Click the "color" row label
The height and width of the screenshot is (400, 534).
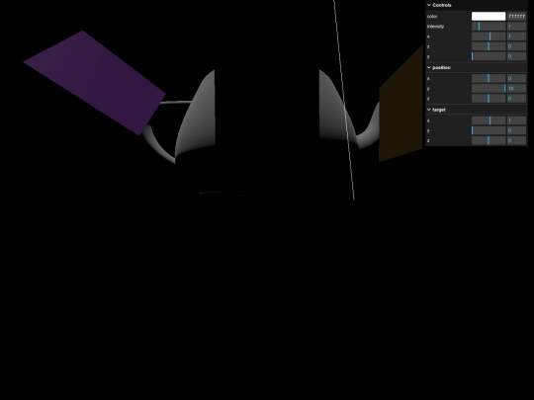coord(432,17)
